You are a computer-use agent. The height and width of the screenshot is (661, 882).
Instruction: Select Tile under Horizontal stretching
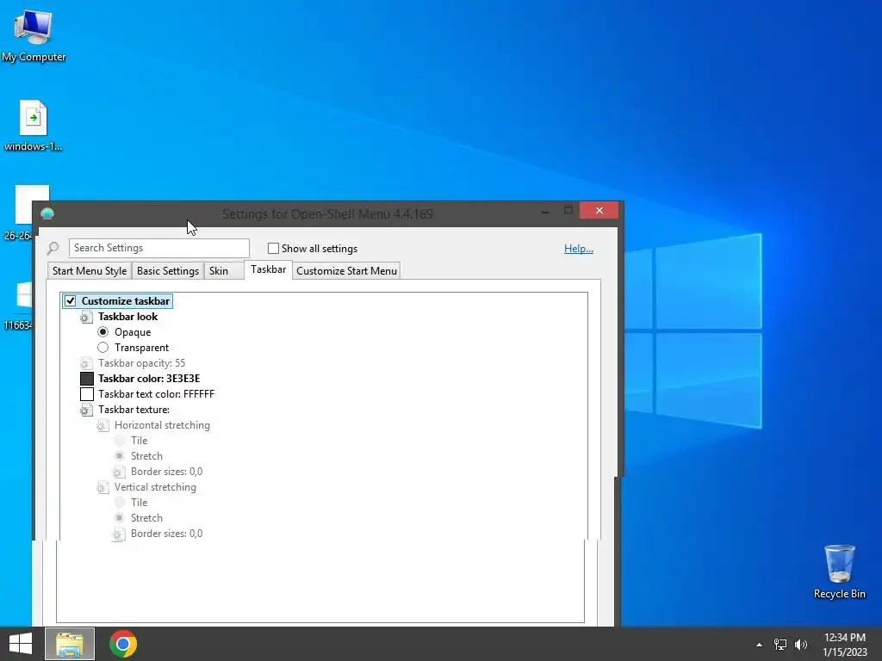119,441
